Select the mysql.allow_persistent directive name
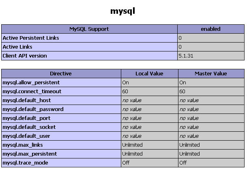 (31, 83)
